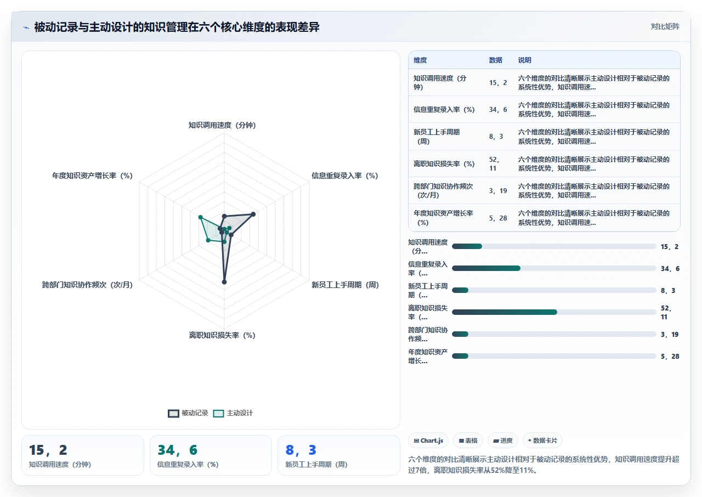Click the 进度 tag chip
The width and height of the screenshot is (702, 497).
click(x=502, y=440)
